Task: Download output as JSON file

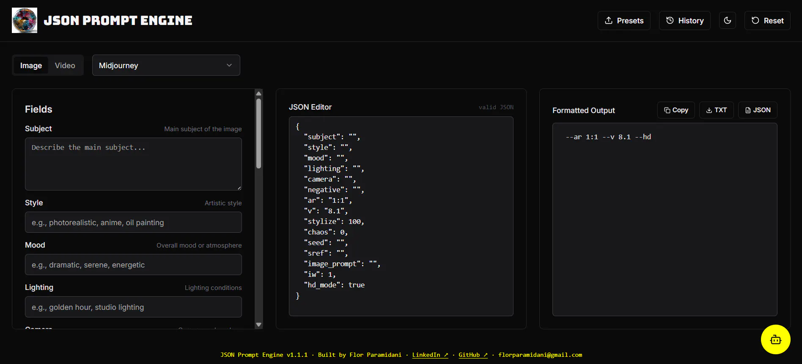Action: tap(758, 110)
